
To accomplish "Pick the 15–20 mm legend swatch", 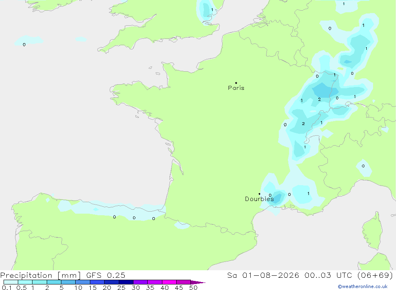I will (x=97, y=282).
